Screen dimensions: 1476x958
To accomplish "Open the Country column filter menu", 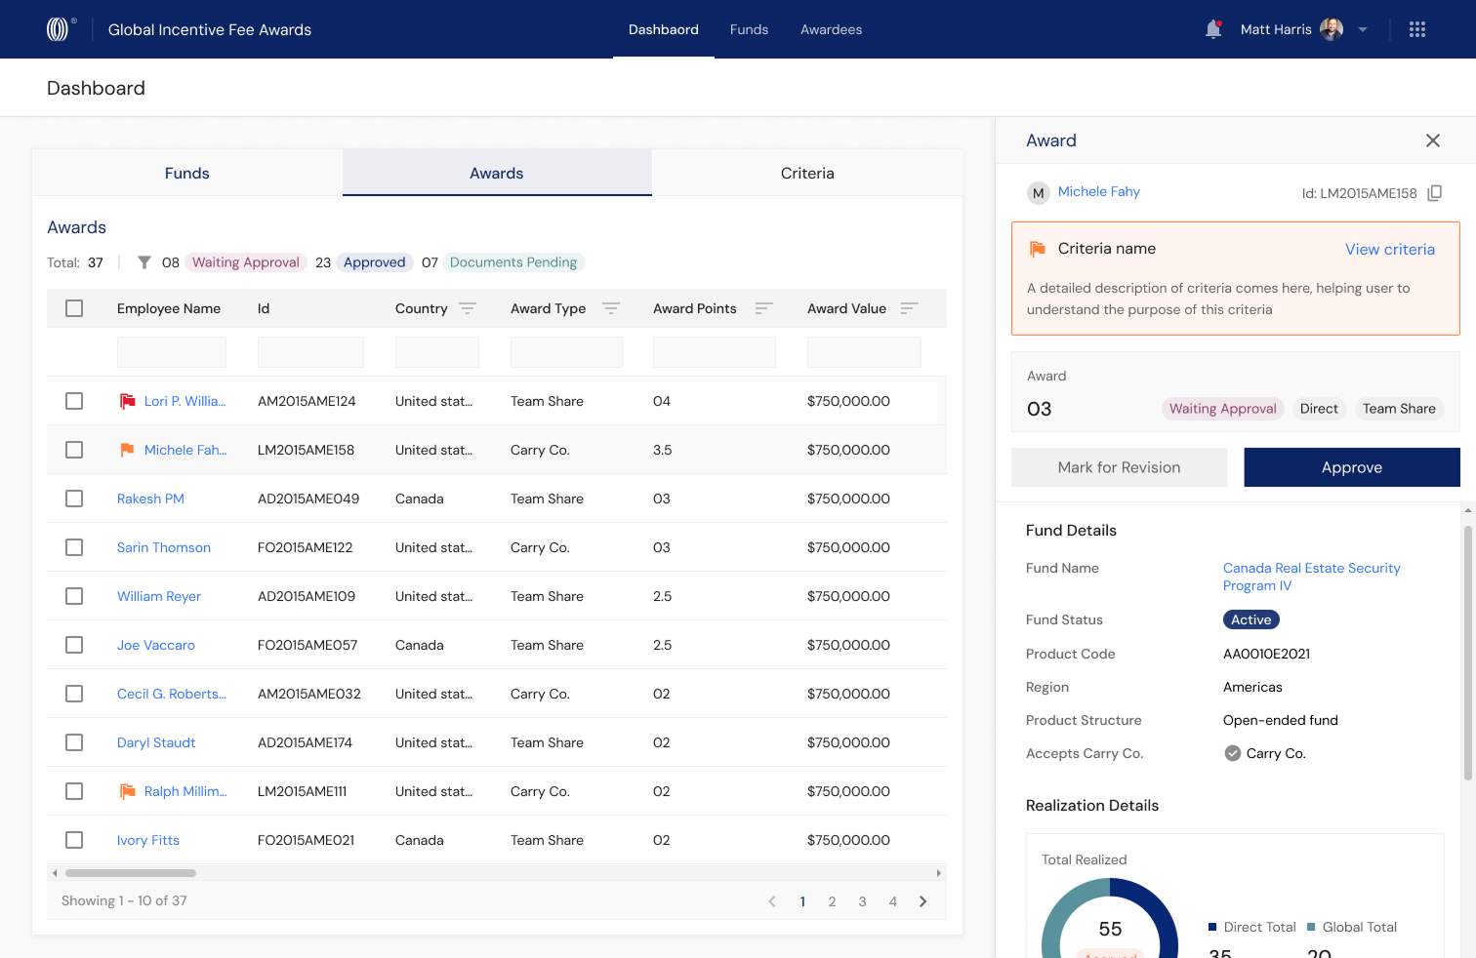I will [x=468, y=308].
